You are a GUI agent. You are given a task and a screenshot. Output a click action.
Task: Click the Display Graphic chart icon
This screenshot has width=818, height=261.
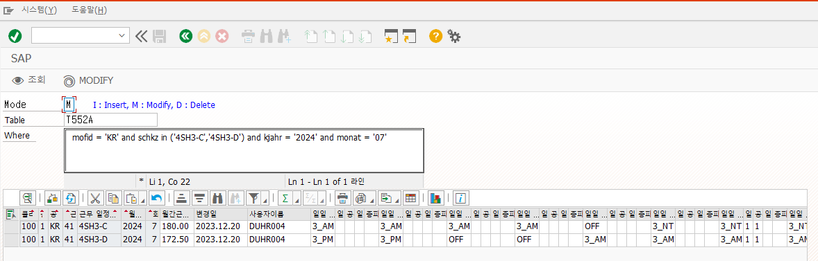[435, 198]
